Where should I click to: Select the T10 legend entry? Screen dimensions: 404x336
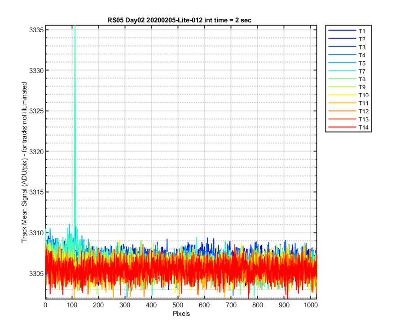coord(348,95)
